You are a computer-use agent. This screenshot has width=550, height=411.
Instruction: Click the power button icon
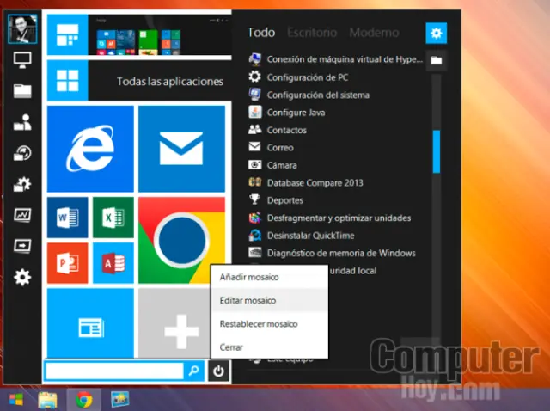(x=220, y=371)
